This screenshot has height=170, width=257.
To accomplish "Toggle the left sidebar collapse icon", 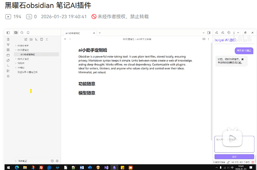I will (8, 33).
